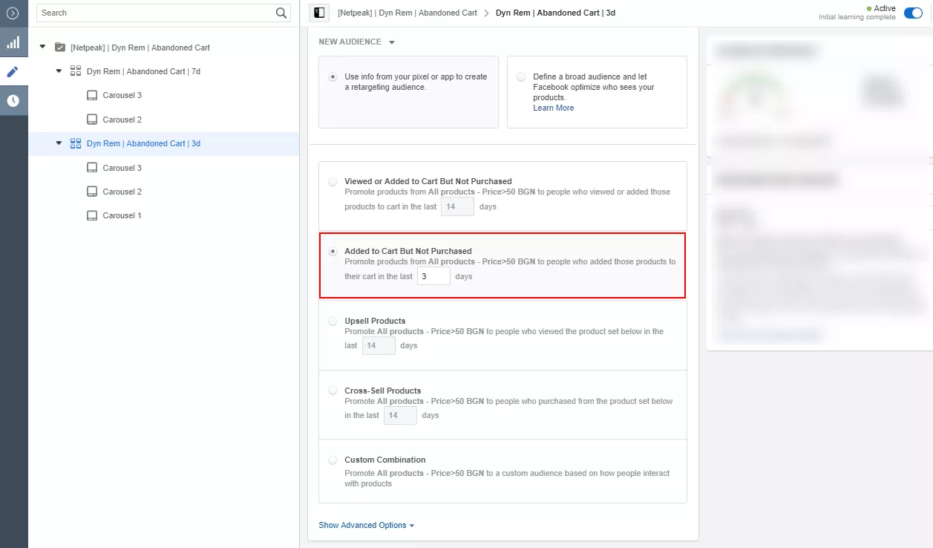Click the expand arrow circle icon at top left

[x=13, y=13]
